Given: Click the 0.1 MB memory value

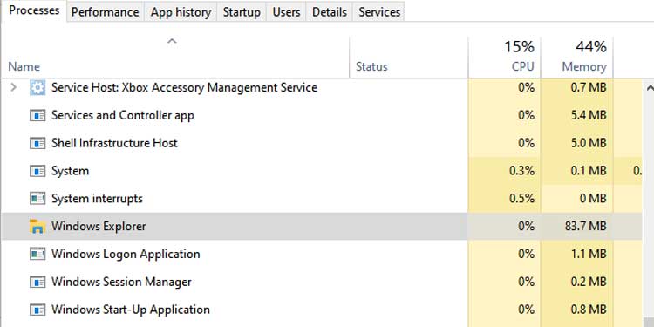Looking at the screenshot, I should pyautogui.click(x=588, y=171).
